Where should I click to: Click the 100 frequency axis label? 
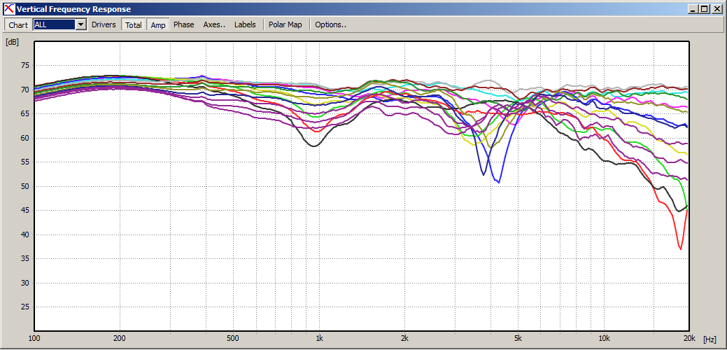(x=34, y=337)
